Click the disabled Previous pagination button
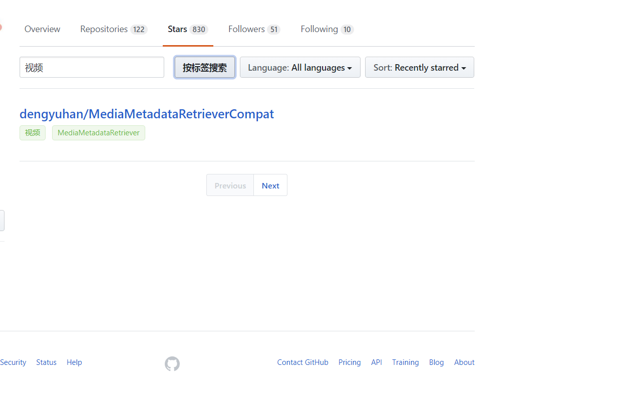Image resolution: width=641 pixels, height=401 pixels. tap(230, 185)
